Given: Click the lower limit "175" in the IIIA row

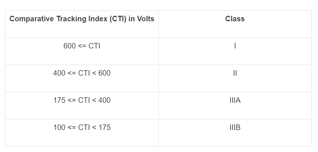Looking at the screenshot, I should 59,101.
